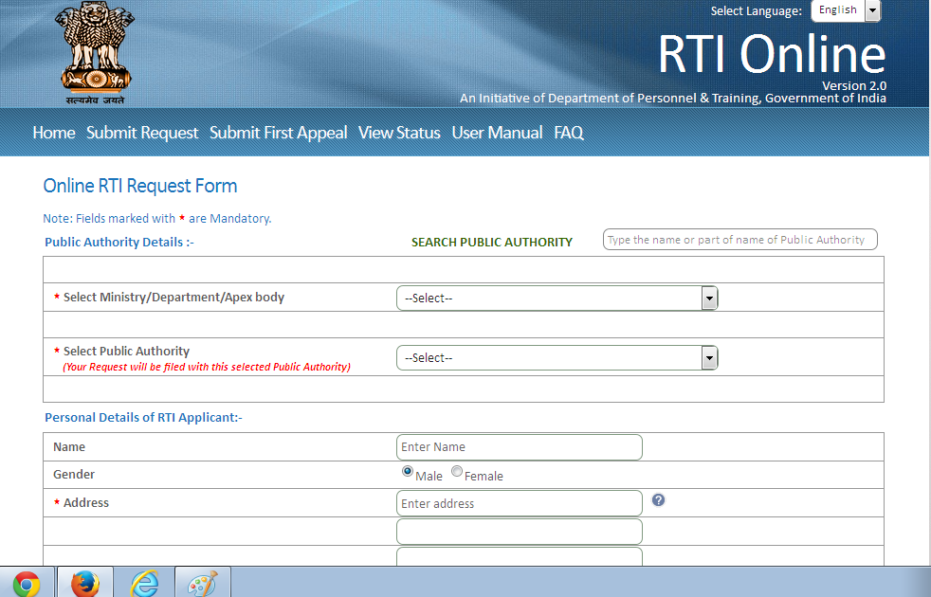The width and height of the screenshot is (931, 597).
Task: Open the Ministry/Department/Apex body dropdown
Action: pyautogui.click(x=708, y=298)
